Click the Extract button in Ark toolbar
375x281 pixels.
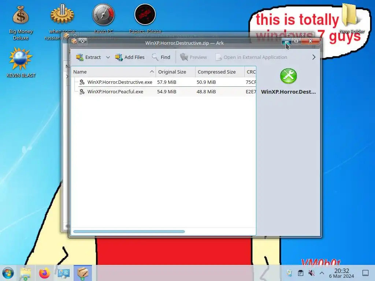[x=89, y=57]
